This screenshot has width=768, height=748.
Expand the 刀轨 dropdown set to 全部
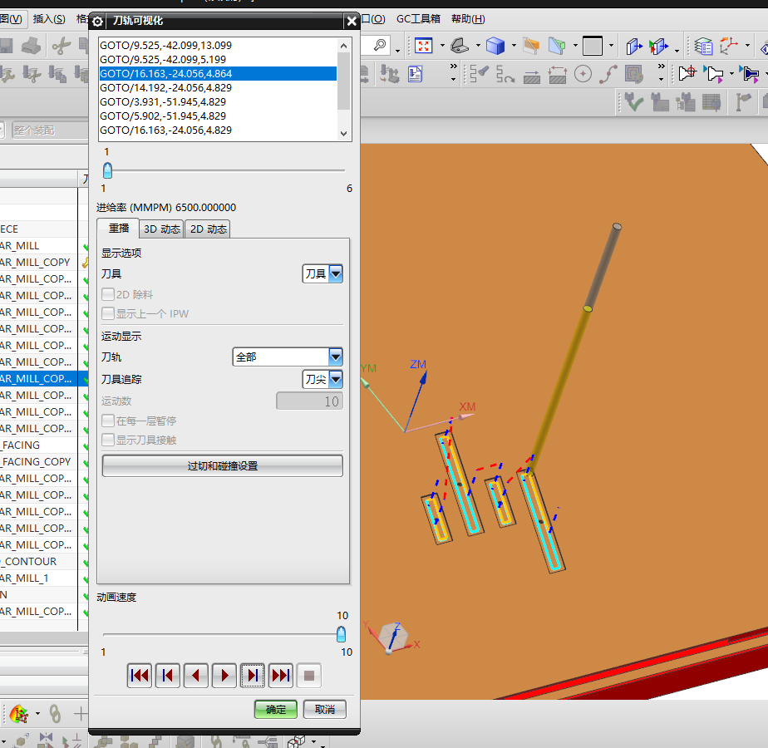[x=335, y=357]
